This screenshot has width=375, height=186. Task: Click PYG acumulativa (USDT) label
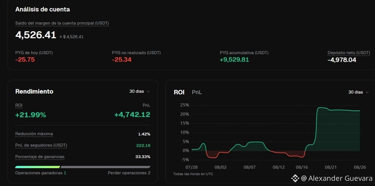244,53
